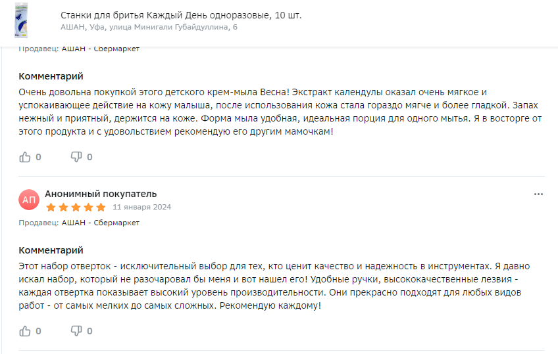558x354 pixels.
Task: Click the review date 11 января 2024
Action: tap(141, 207)
